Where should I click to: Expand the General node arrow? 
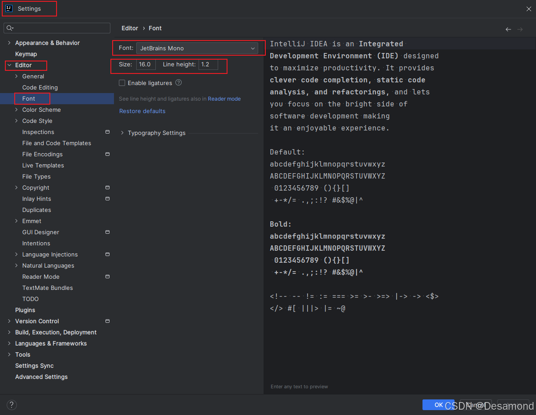(x=16, y=76)
